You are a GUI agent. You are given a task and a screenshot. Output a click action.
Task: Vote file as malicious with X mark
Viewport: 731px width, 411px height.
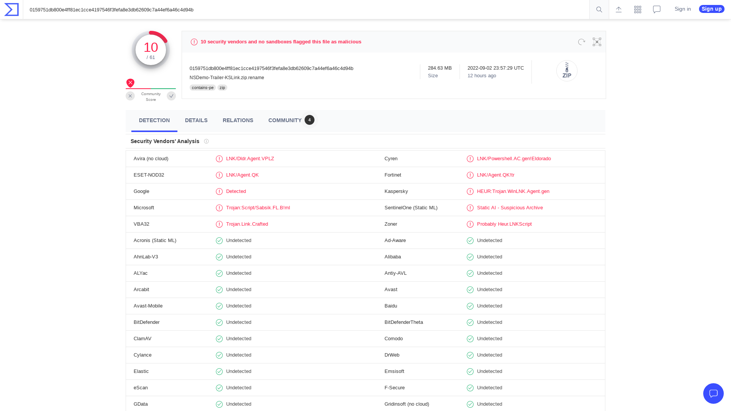coord(130,96)
